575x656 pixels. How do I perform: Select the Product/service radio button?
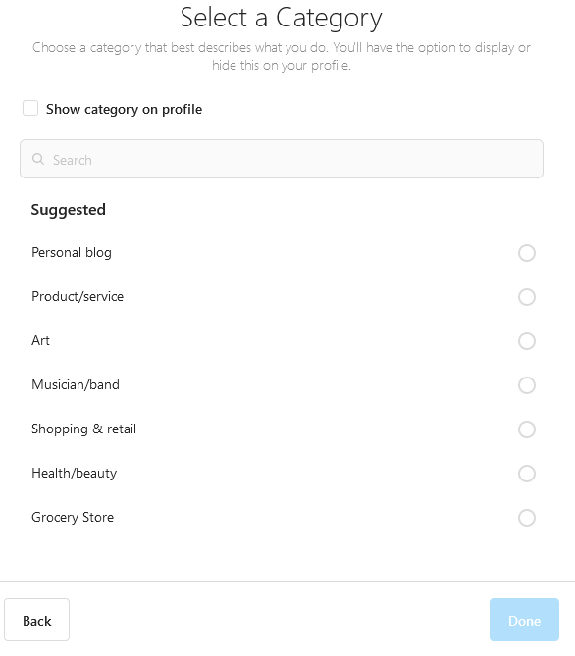tap(526, 297)
